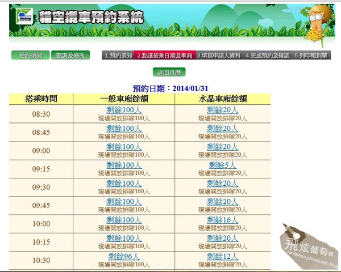
Task: Click the 09:15 time cell
Action: (x=41, y=169)
